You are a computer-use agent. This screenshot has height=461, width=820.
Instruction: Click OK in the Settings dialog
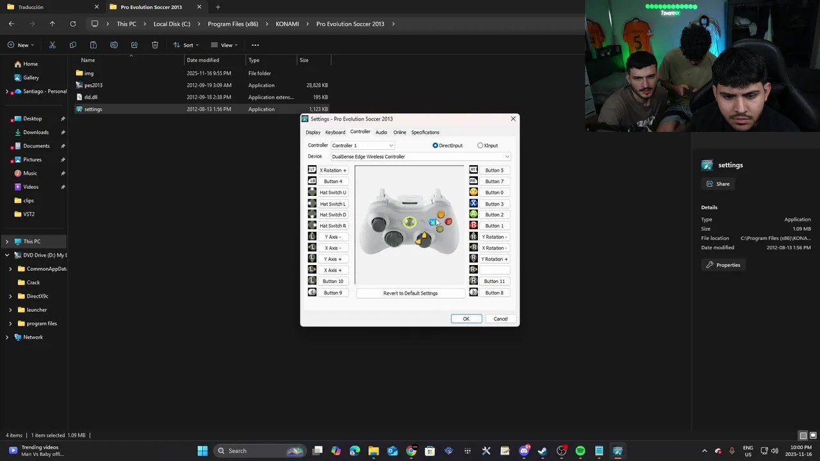click(466, 319)
